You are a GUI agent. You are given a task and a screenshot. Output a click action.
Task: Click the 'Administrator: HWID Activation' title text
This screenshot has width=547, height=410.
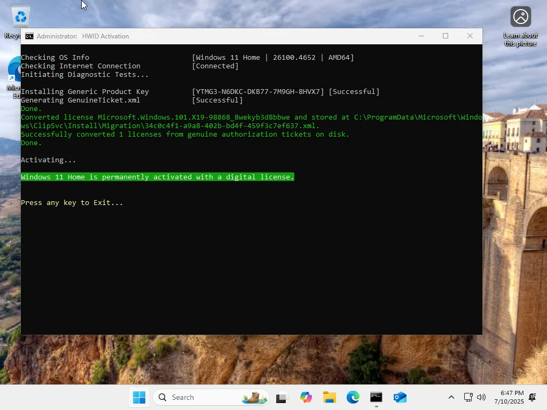coord(83,36)
